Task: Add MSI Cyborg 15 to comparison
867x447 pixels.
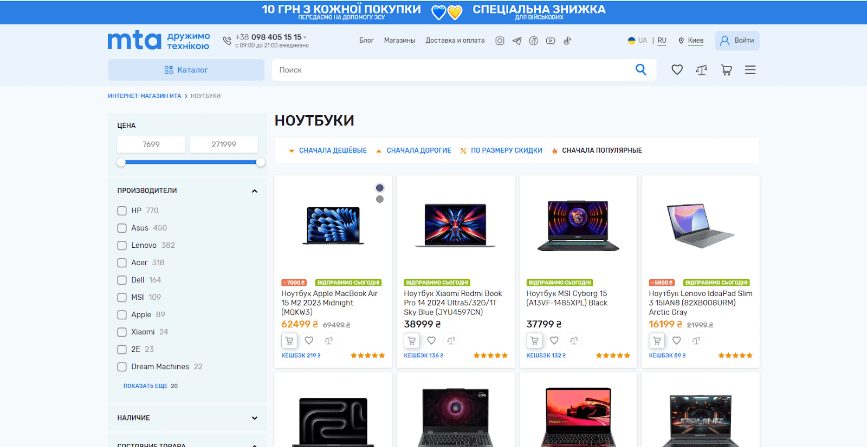Action: 574,341
